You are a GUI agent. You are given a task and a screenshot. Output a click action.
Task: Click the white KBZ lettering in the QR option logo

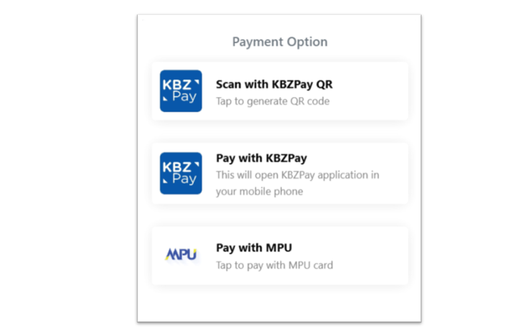(177, 85)
